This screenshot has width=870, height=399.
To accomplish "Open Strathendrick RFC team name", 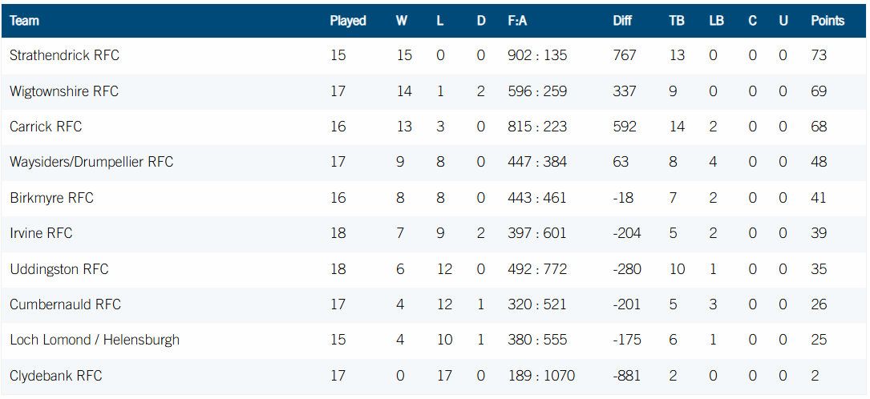I will (64, 55).
